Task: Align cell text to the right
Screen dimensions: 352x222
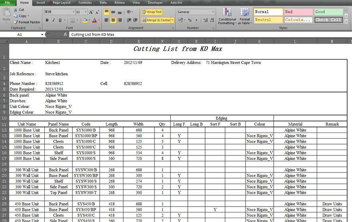Action: coord(120,20)
